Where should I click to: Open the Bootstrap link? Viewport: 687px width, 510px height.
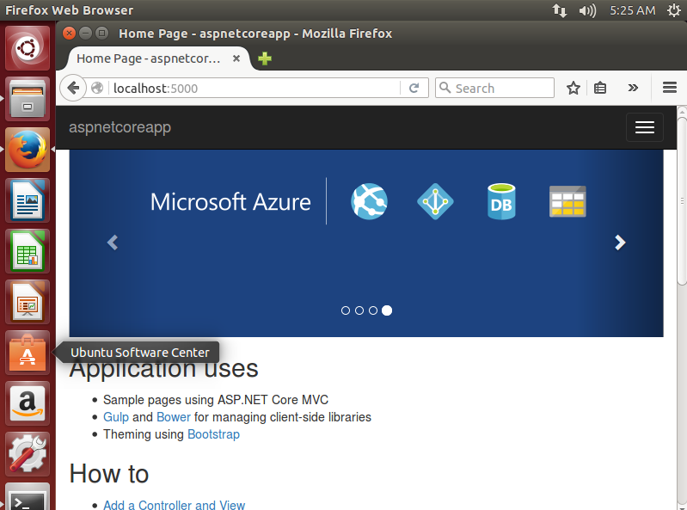(x=213, y=434)
